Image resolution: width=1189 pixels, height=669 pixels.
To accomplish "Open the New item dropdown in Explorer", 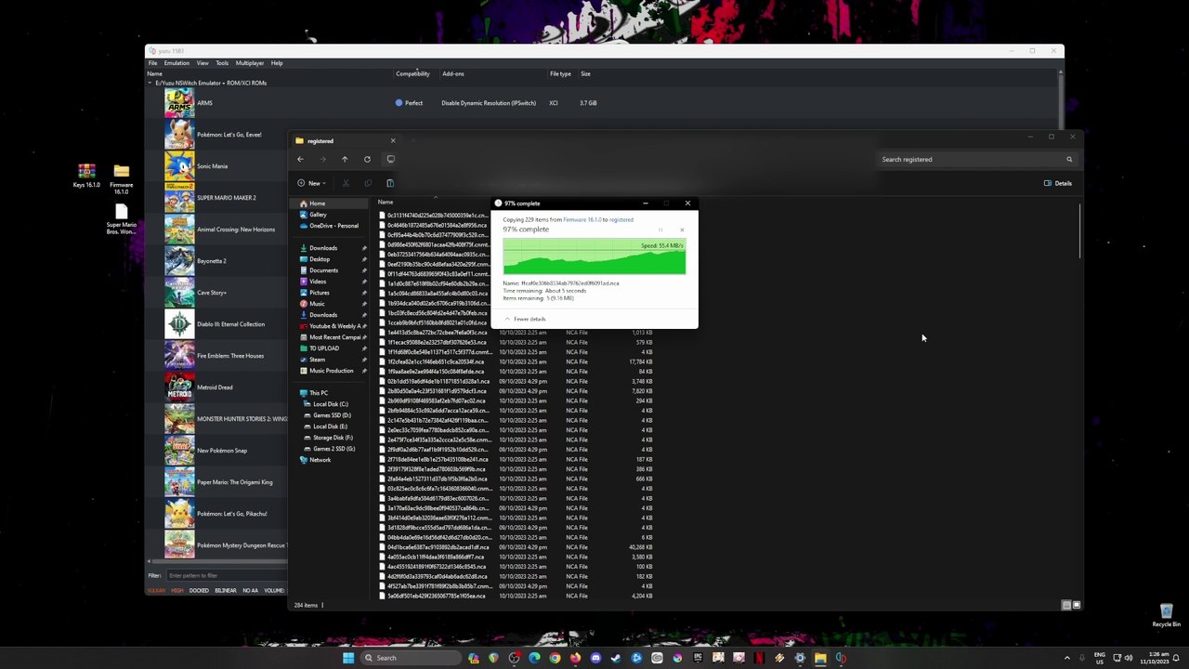I will coord(311,183).
